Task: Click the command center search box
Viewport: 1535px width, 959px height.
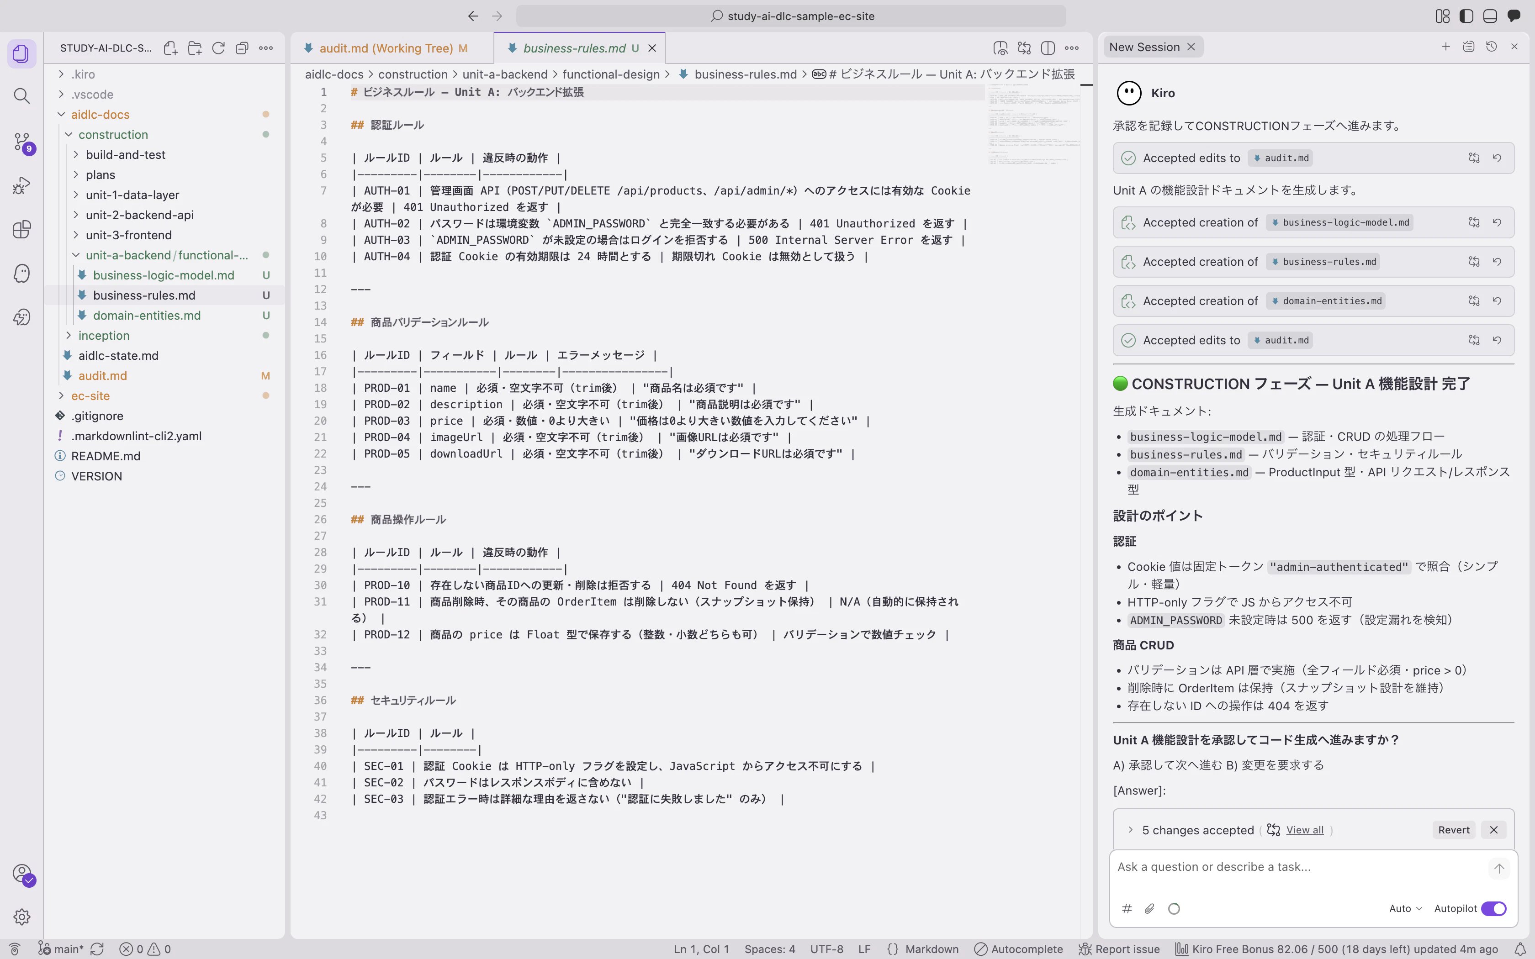Action: (791, 16)
